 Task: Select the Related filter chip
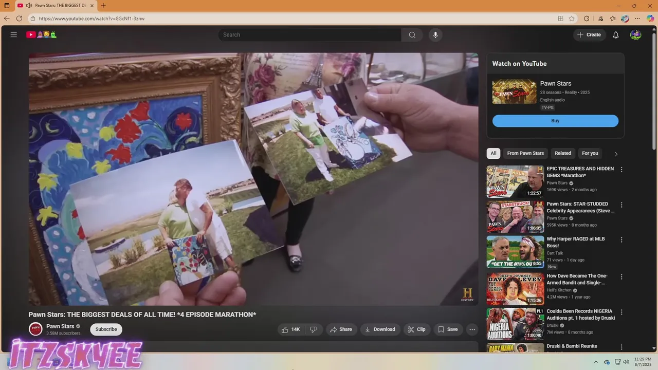point(563,153)
